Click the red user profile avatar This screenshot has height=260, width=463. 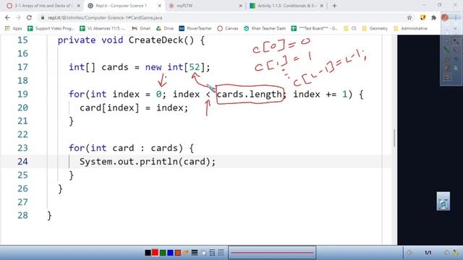(x=445, y=17)
